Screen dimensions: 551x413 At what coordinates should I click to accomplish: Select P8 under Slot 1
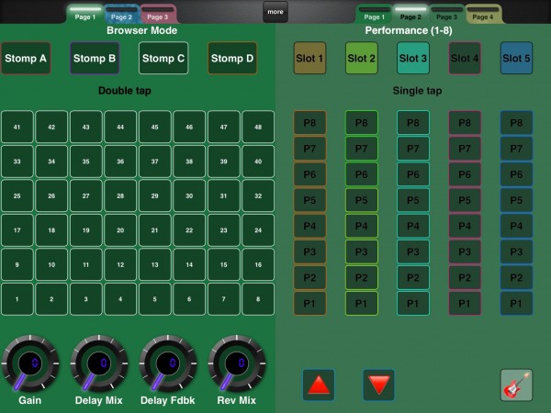point(309,123)
